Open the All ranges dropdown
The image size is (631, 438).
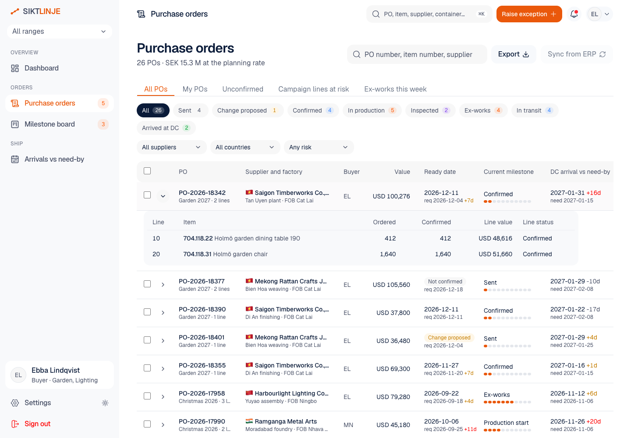pos(60,32)
